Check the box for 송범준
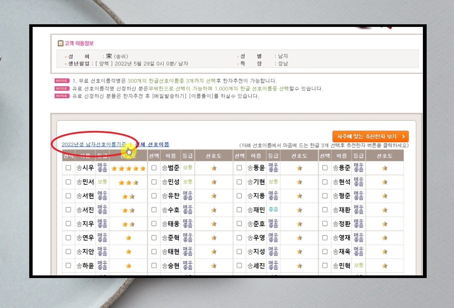454x308 pixels. (x=154, y=168)
